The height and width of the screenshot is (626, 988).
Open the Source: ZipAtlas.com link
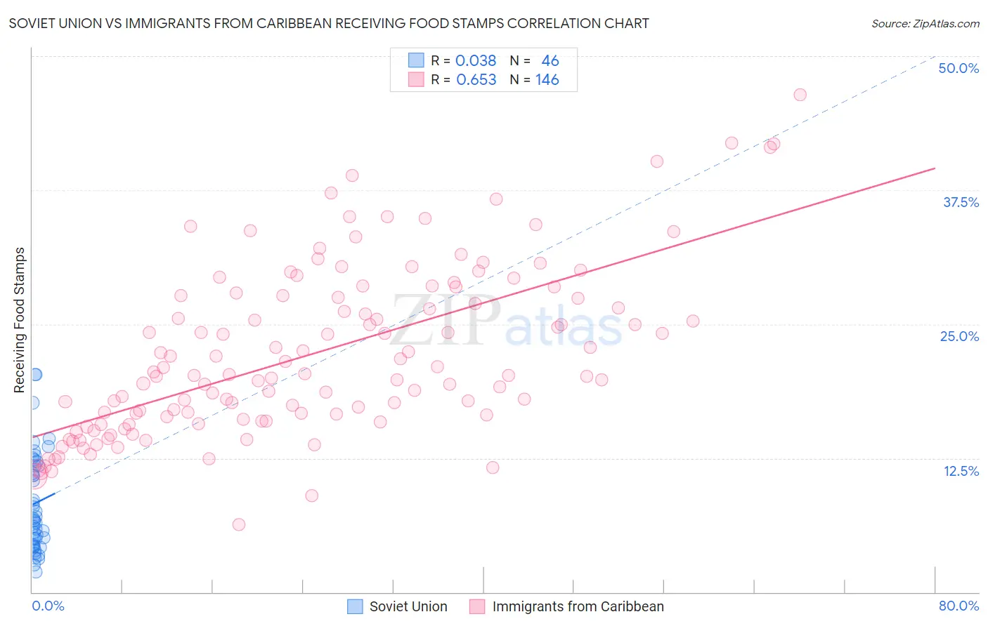925,23
